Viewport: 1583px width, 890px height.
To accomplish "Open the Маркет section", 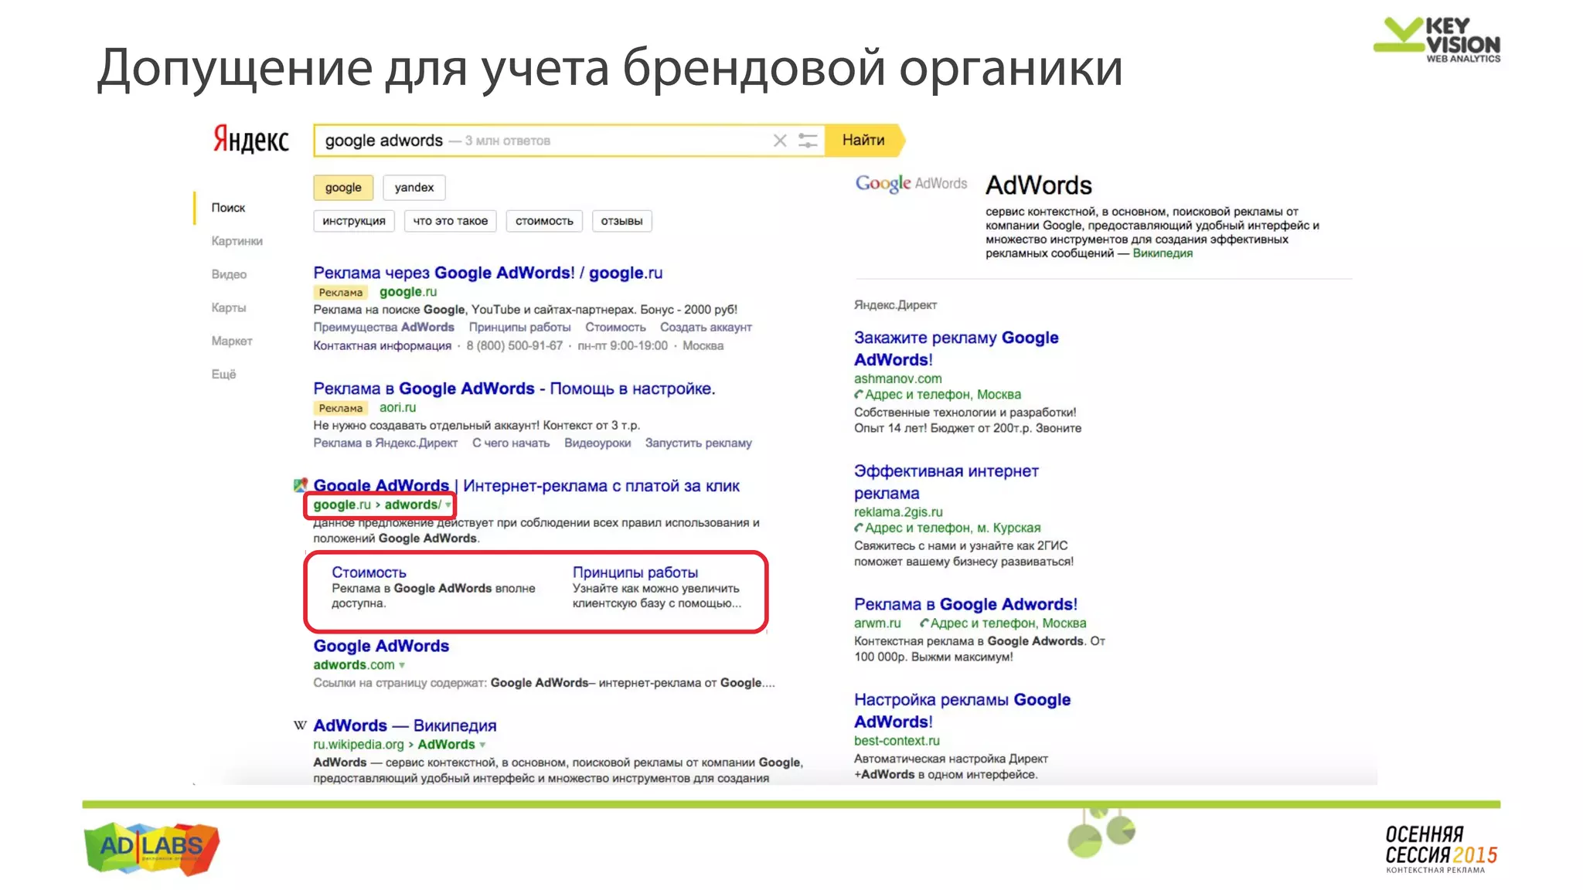I will click(x=232, y=341).
